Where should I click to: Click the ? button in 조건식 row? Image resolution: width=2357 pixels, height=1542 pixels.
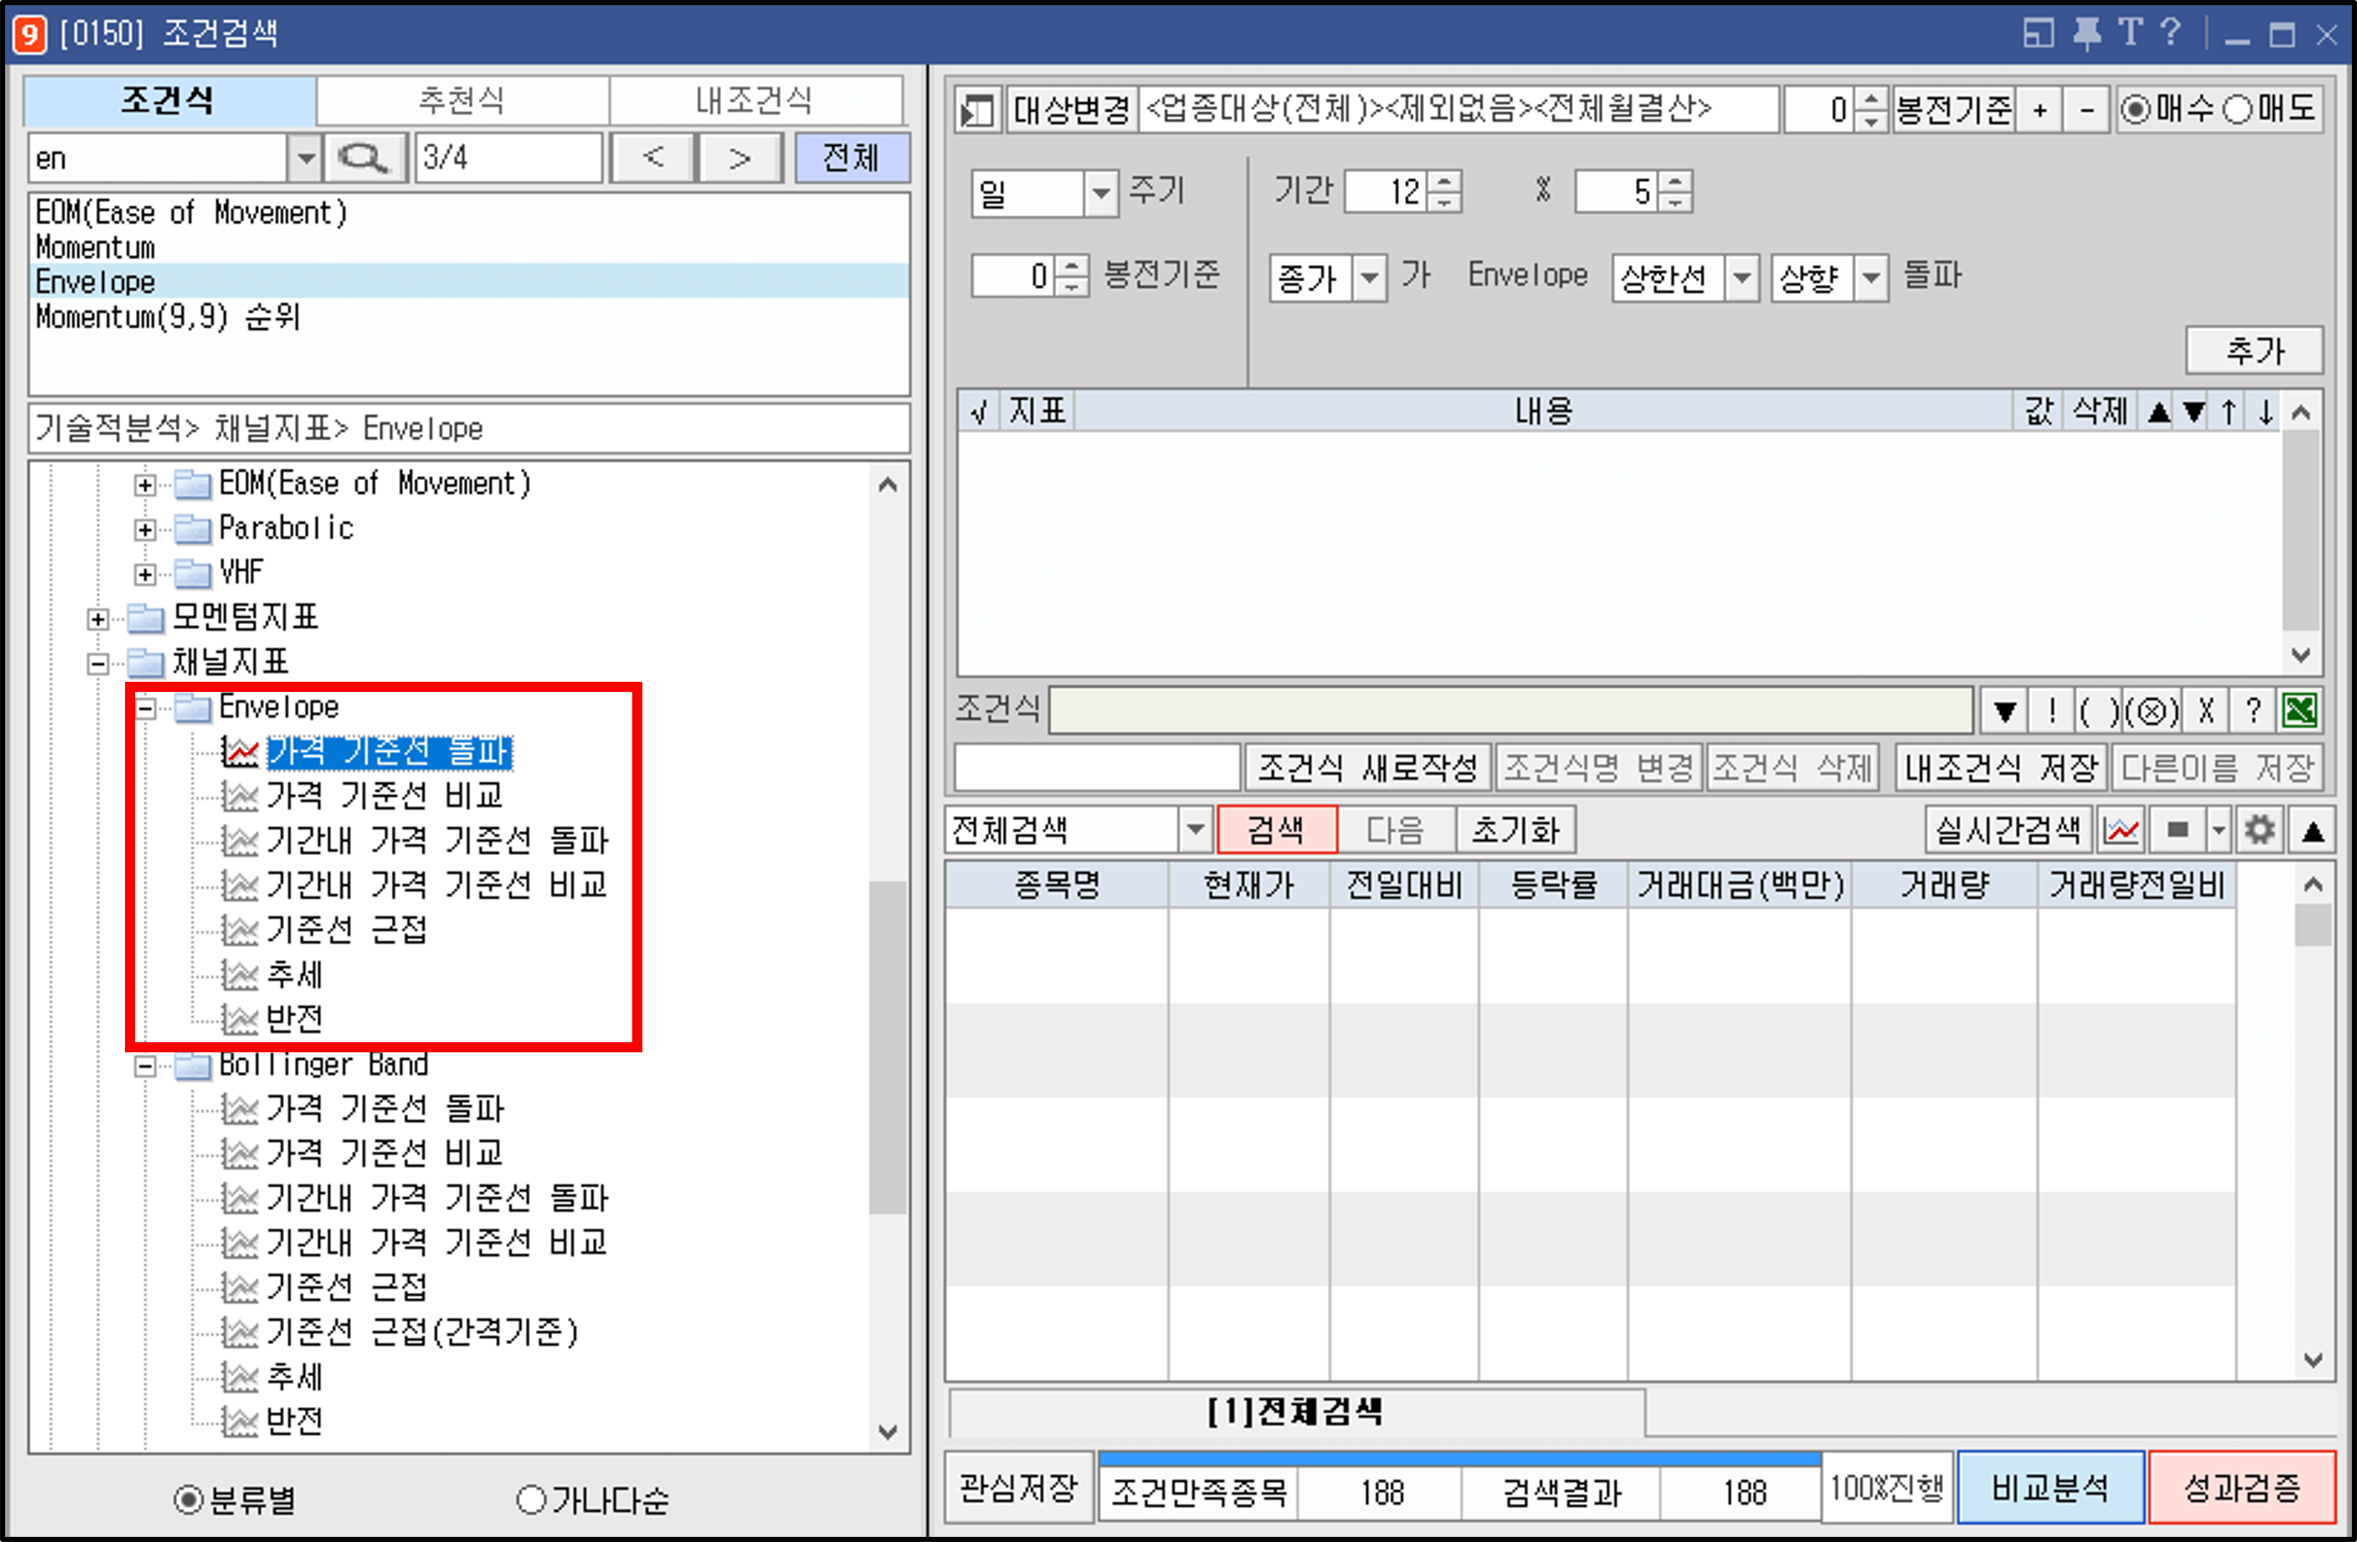[x=2253, y=711]
